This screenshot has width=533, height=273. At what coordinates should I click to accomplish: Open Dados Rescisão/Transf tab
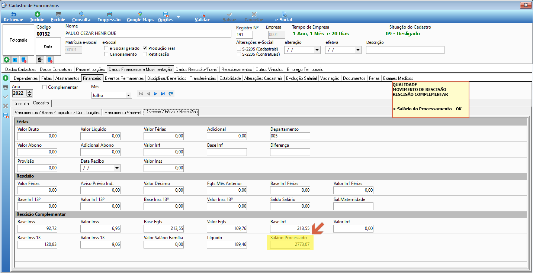(197, 69)
